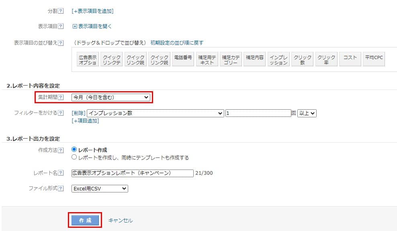Click the +項目追加 link under the filter
This screenshot has width=397, height=231.
point(85,121)
